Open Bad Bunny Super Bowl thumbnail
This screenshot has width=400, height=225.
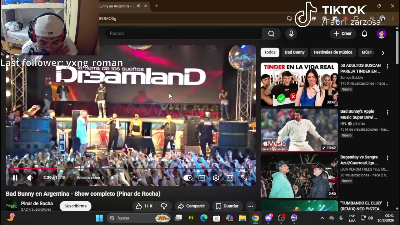299,130
